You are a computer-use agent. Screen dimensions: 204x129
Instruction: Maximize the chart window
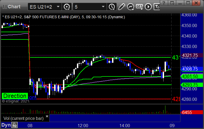[x=188, y=3]
